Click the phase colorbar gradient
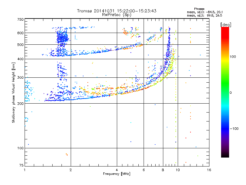 point(225,92)
